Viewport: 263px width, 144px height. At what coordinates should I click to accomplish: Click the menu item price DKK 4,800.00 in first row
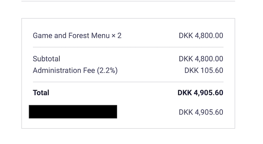pyautogui.click(x=201, y=36)
